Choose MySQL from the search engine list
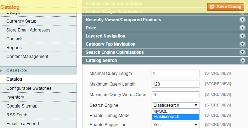The height and width of the screenshot is (128, 248). click(175, 111)
